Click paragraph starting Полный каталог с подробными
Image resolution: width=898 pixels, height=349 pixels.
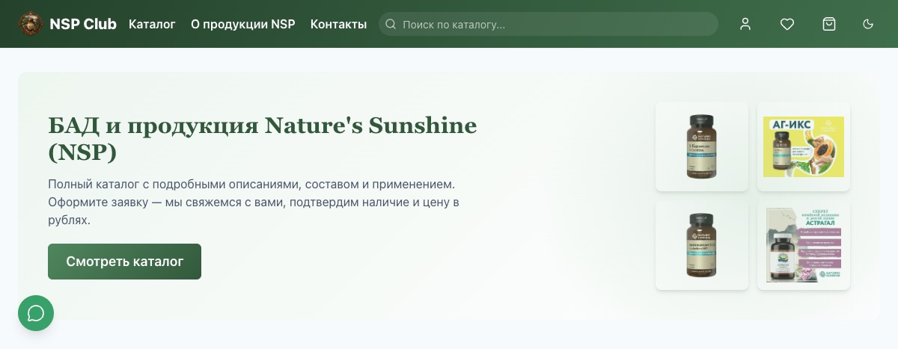[x=253, y=202]
